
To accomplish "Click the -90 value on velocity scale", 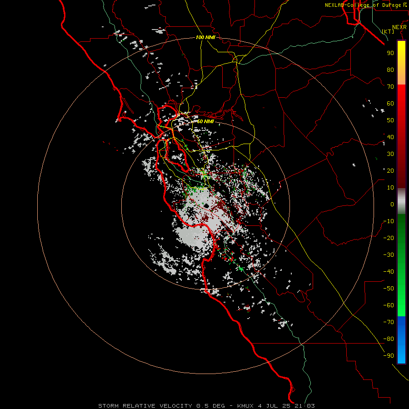I will tap(389, 356).
